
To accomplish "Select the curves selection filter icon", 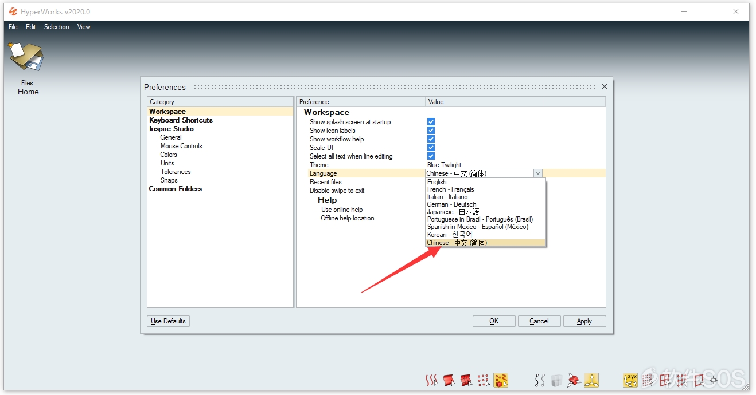I will click(431, 380).
